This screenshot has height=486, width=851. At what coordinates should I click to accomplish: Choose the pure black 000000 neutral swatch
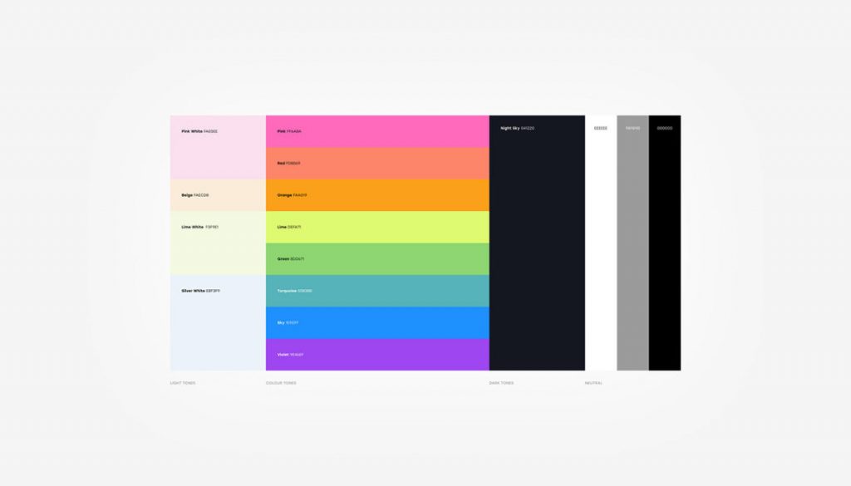coord(665,243)
